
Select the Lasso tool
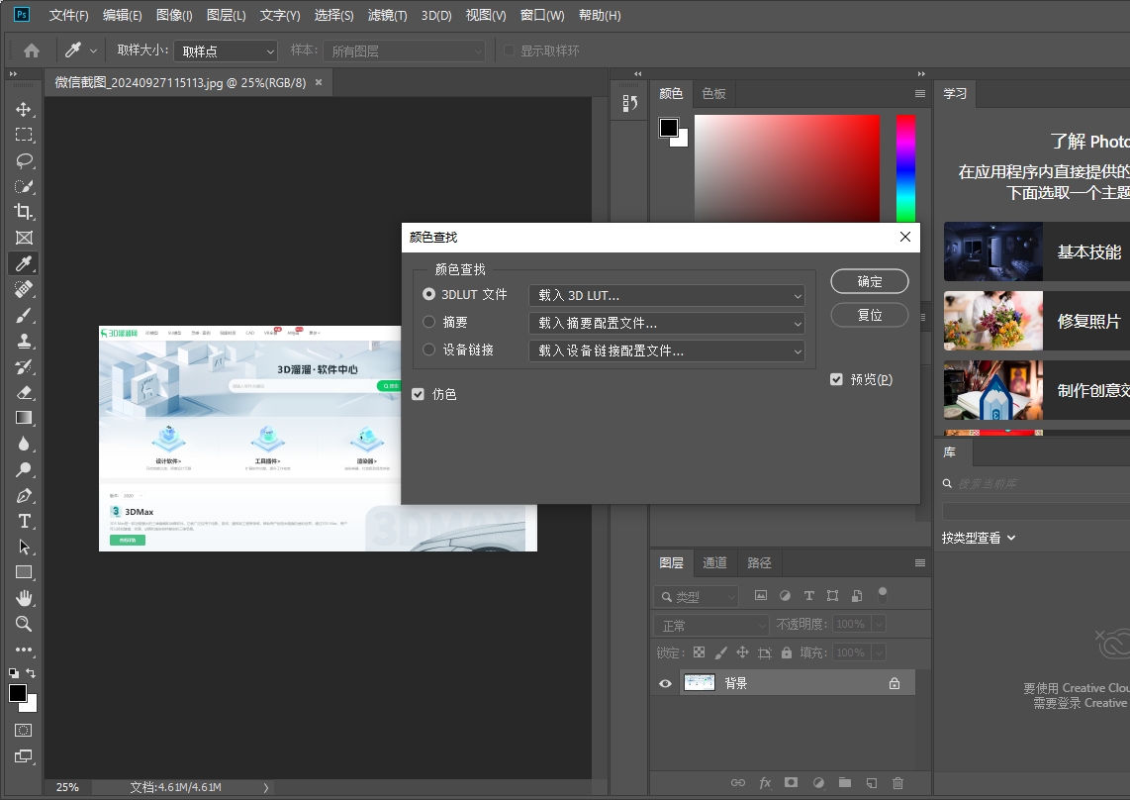click(24, 160)
